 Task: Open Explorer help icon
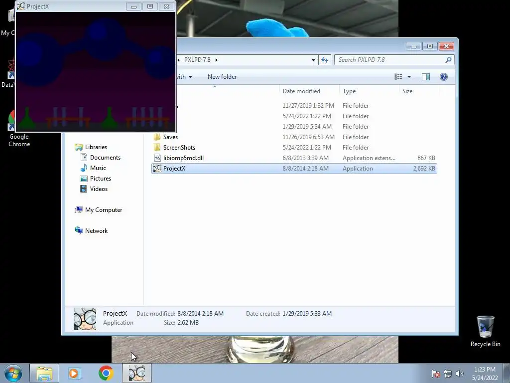pos(444,77)
